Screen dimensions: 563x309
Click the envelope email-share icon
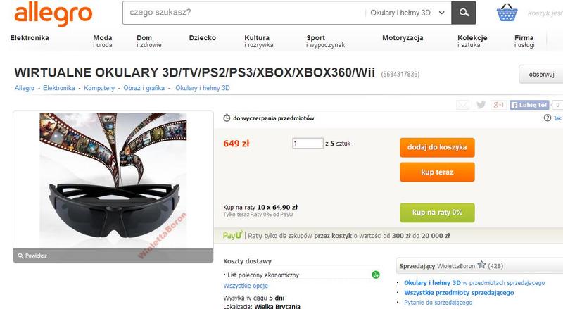[463, 105]
